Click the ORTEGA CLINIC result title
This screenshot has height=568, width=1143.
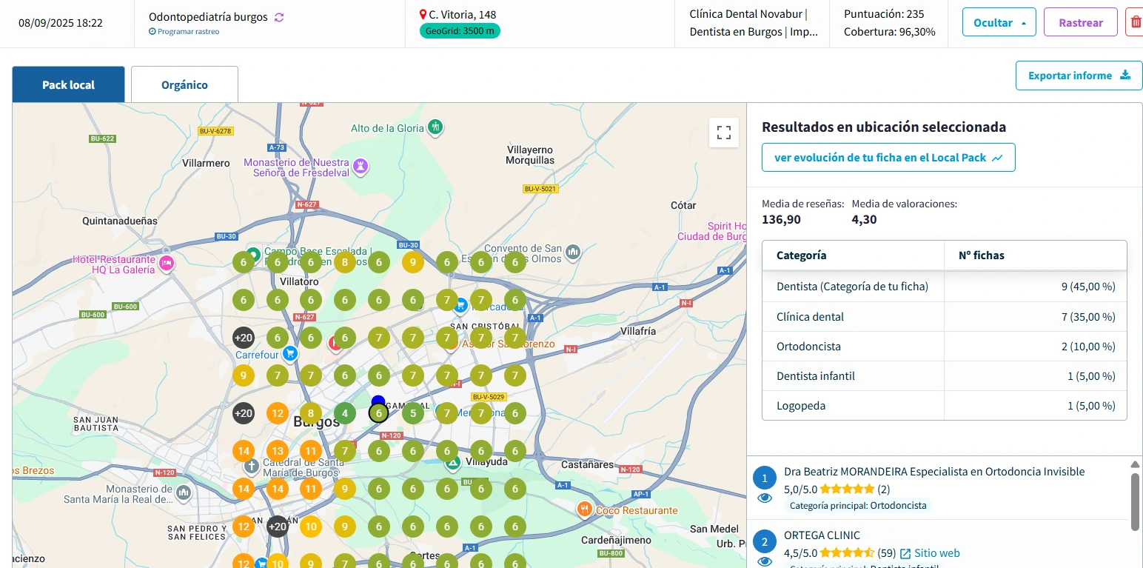pyautogui.click(x=822, y=535)
